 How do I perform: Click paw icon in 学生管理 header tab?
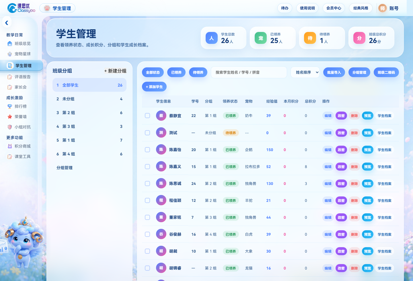47,8
